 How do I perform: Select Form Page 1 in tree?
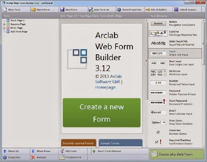tap(17, 21)
